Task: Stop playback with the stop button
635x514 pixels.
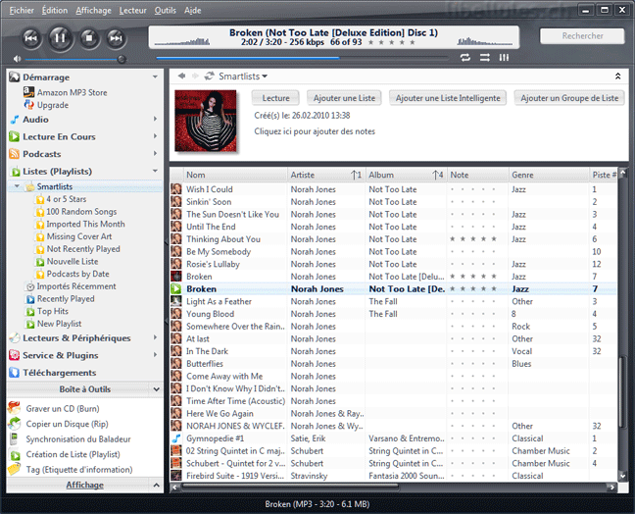Action: [89, 38]
